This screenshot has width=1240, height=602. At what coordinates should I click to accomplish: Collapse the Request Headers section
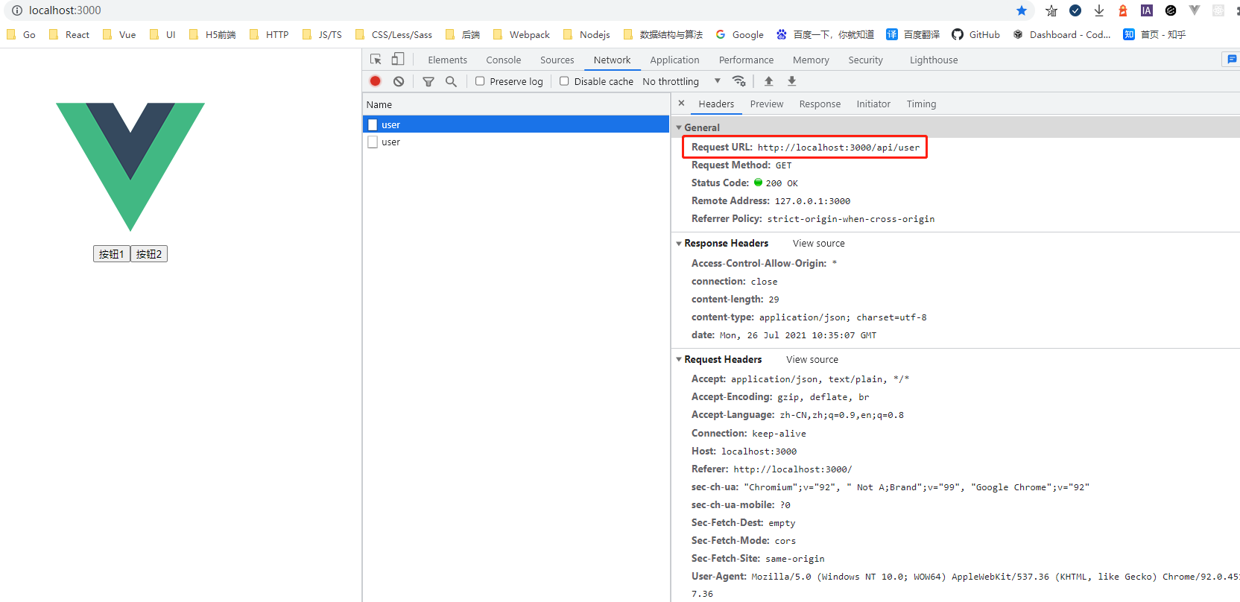(679, 360)
